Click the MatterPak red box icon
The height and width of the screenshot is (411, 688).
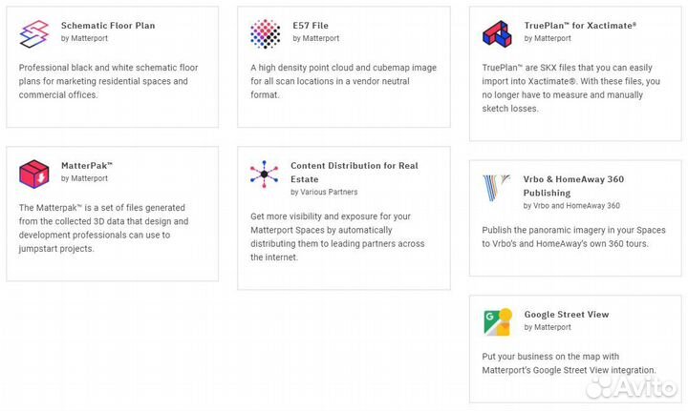pos(34,173)
